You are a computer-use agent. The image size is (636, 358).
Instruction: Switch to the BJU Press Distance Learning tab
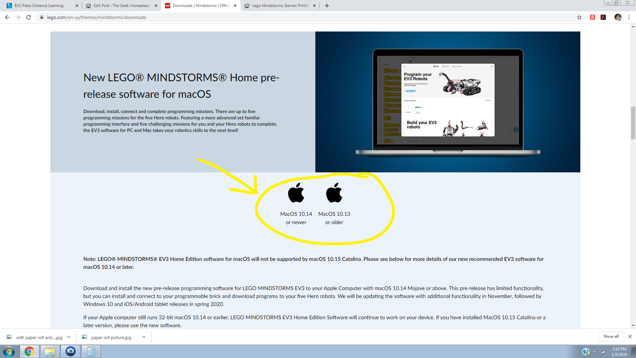(39, 6)
